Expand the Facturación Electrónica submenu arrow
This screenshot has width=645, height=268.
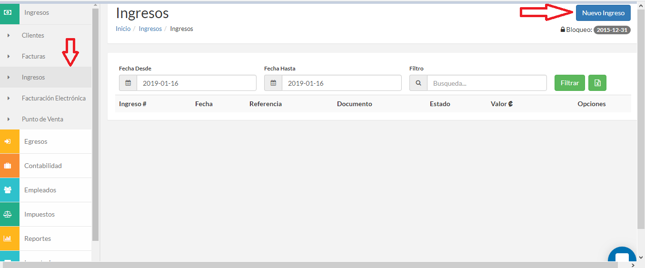pyautogui.click(x=9, y=99)
